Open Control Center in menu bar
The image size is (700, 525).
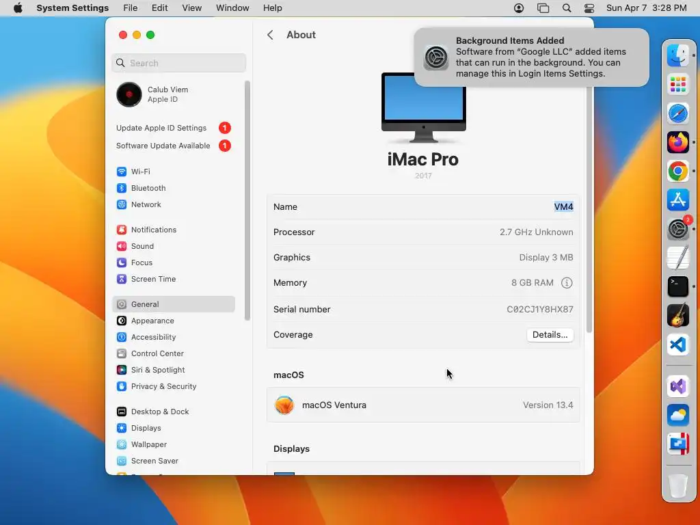(x=589, y=8)
